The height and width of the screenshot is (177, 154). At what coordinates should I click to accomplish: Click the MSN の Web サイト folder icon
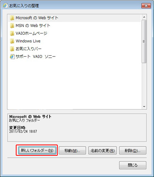12,26
